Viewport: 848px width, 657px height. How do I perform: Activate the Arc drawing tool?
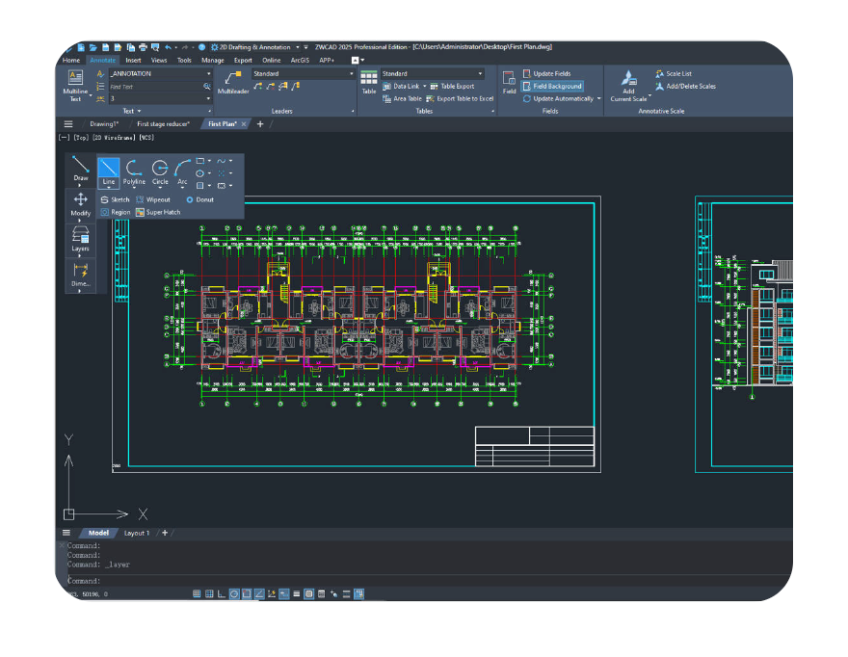pyautogui.click(x=182, y=172)
